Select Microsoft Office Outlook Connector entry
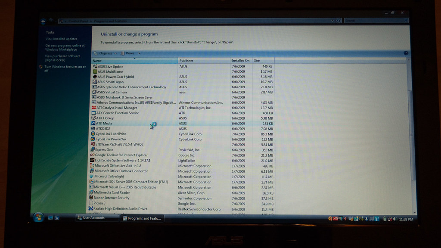 click(182, 171)
